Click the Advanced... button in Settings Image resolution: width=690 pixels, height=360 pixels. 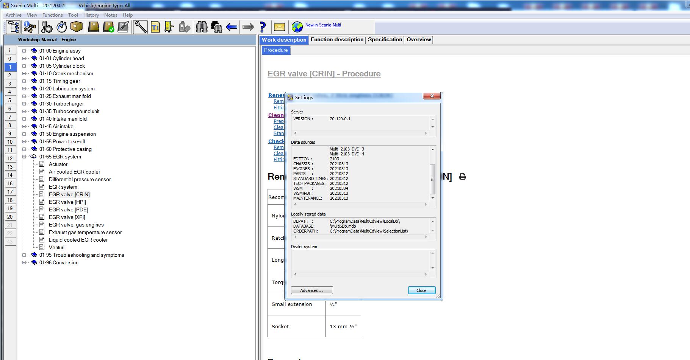312,290
